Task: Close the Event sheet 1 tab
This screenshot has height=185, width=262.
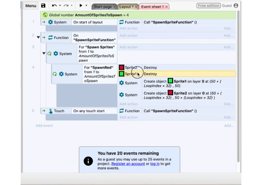Action: 167,7
